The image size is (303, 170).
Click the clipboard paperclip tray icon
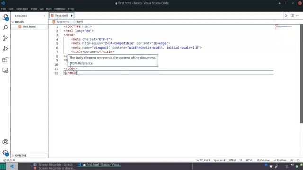point(276,166)
